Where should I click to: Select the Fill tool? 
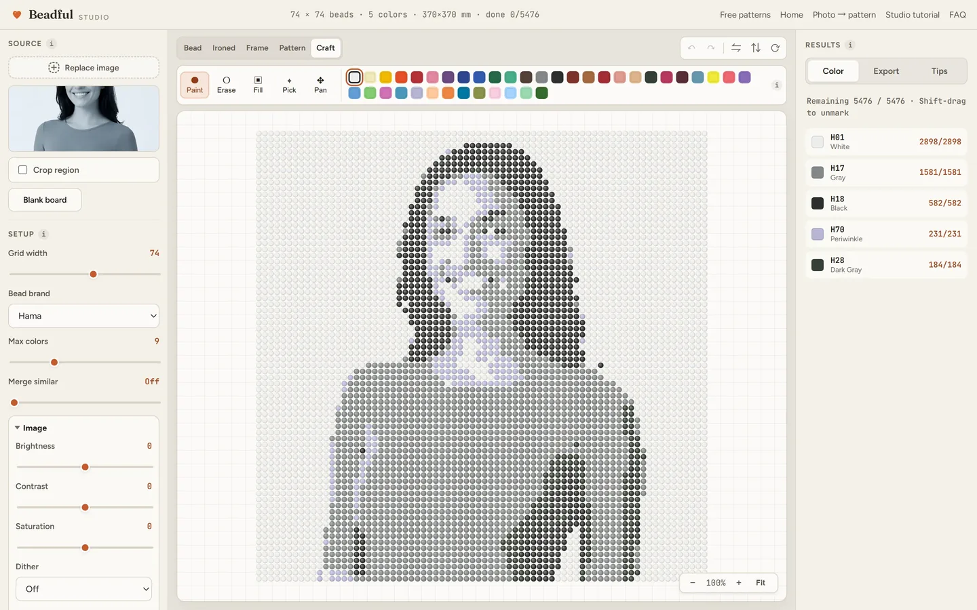258,85
